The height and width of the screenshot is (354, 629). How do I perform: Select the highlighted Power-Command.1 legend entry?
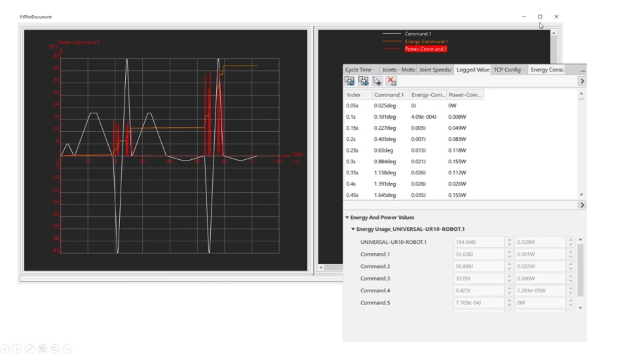click(x=425, y=49)
